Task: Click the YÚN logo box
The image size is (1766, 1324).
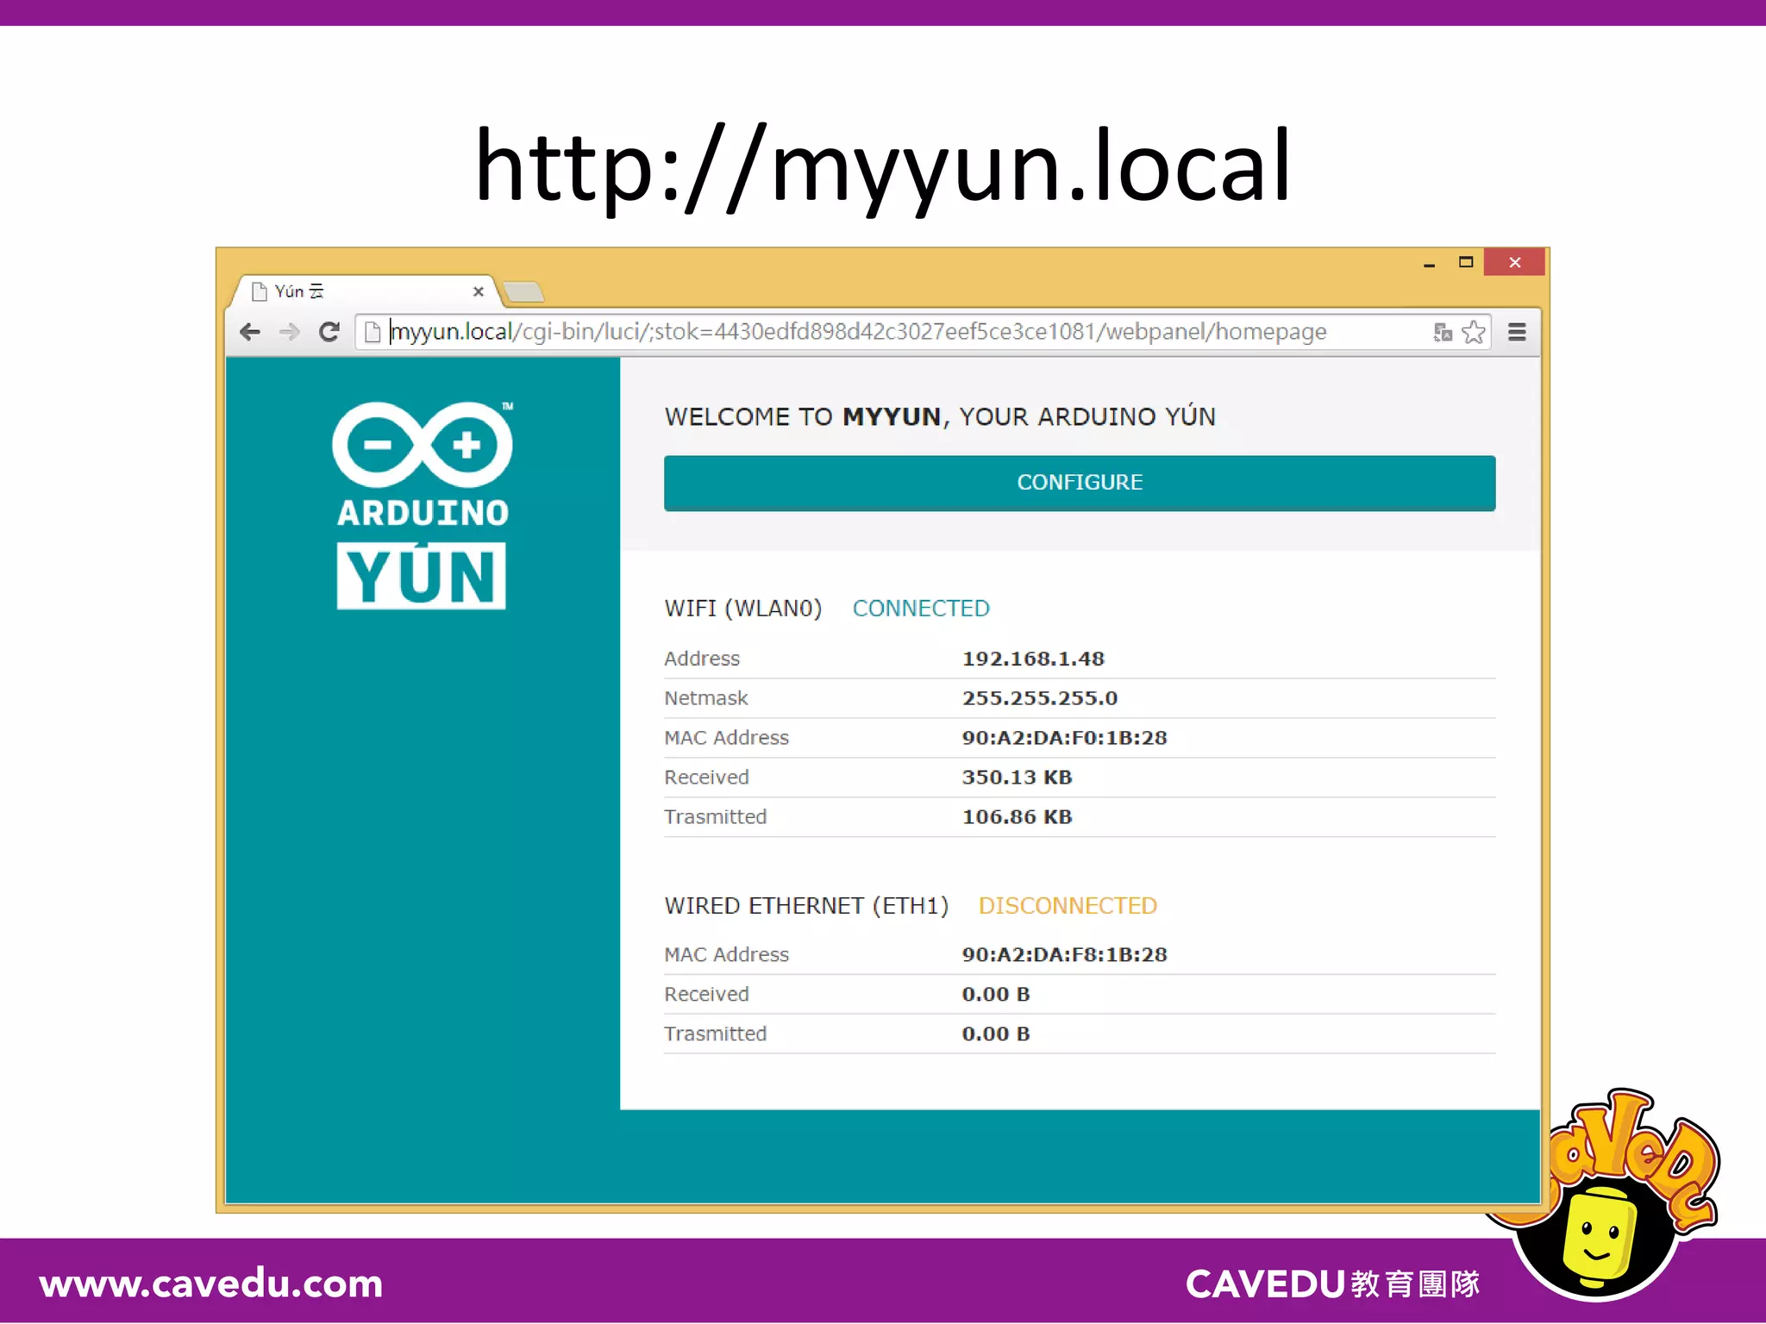Action: (x=422, y=576)
